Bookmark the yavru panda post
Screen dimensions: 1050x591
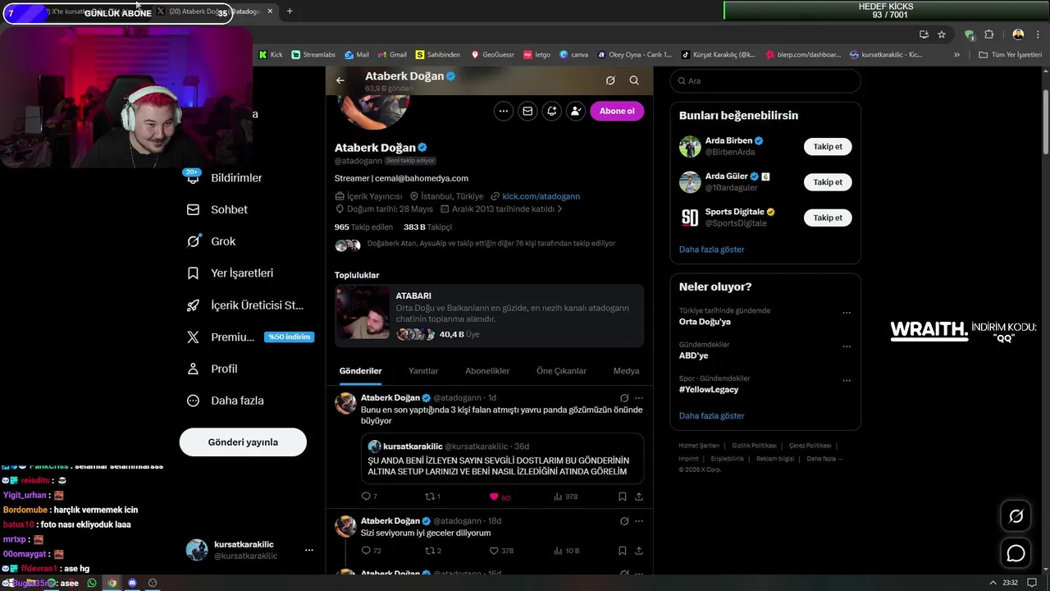click(623, 497)
